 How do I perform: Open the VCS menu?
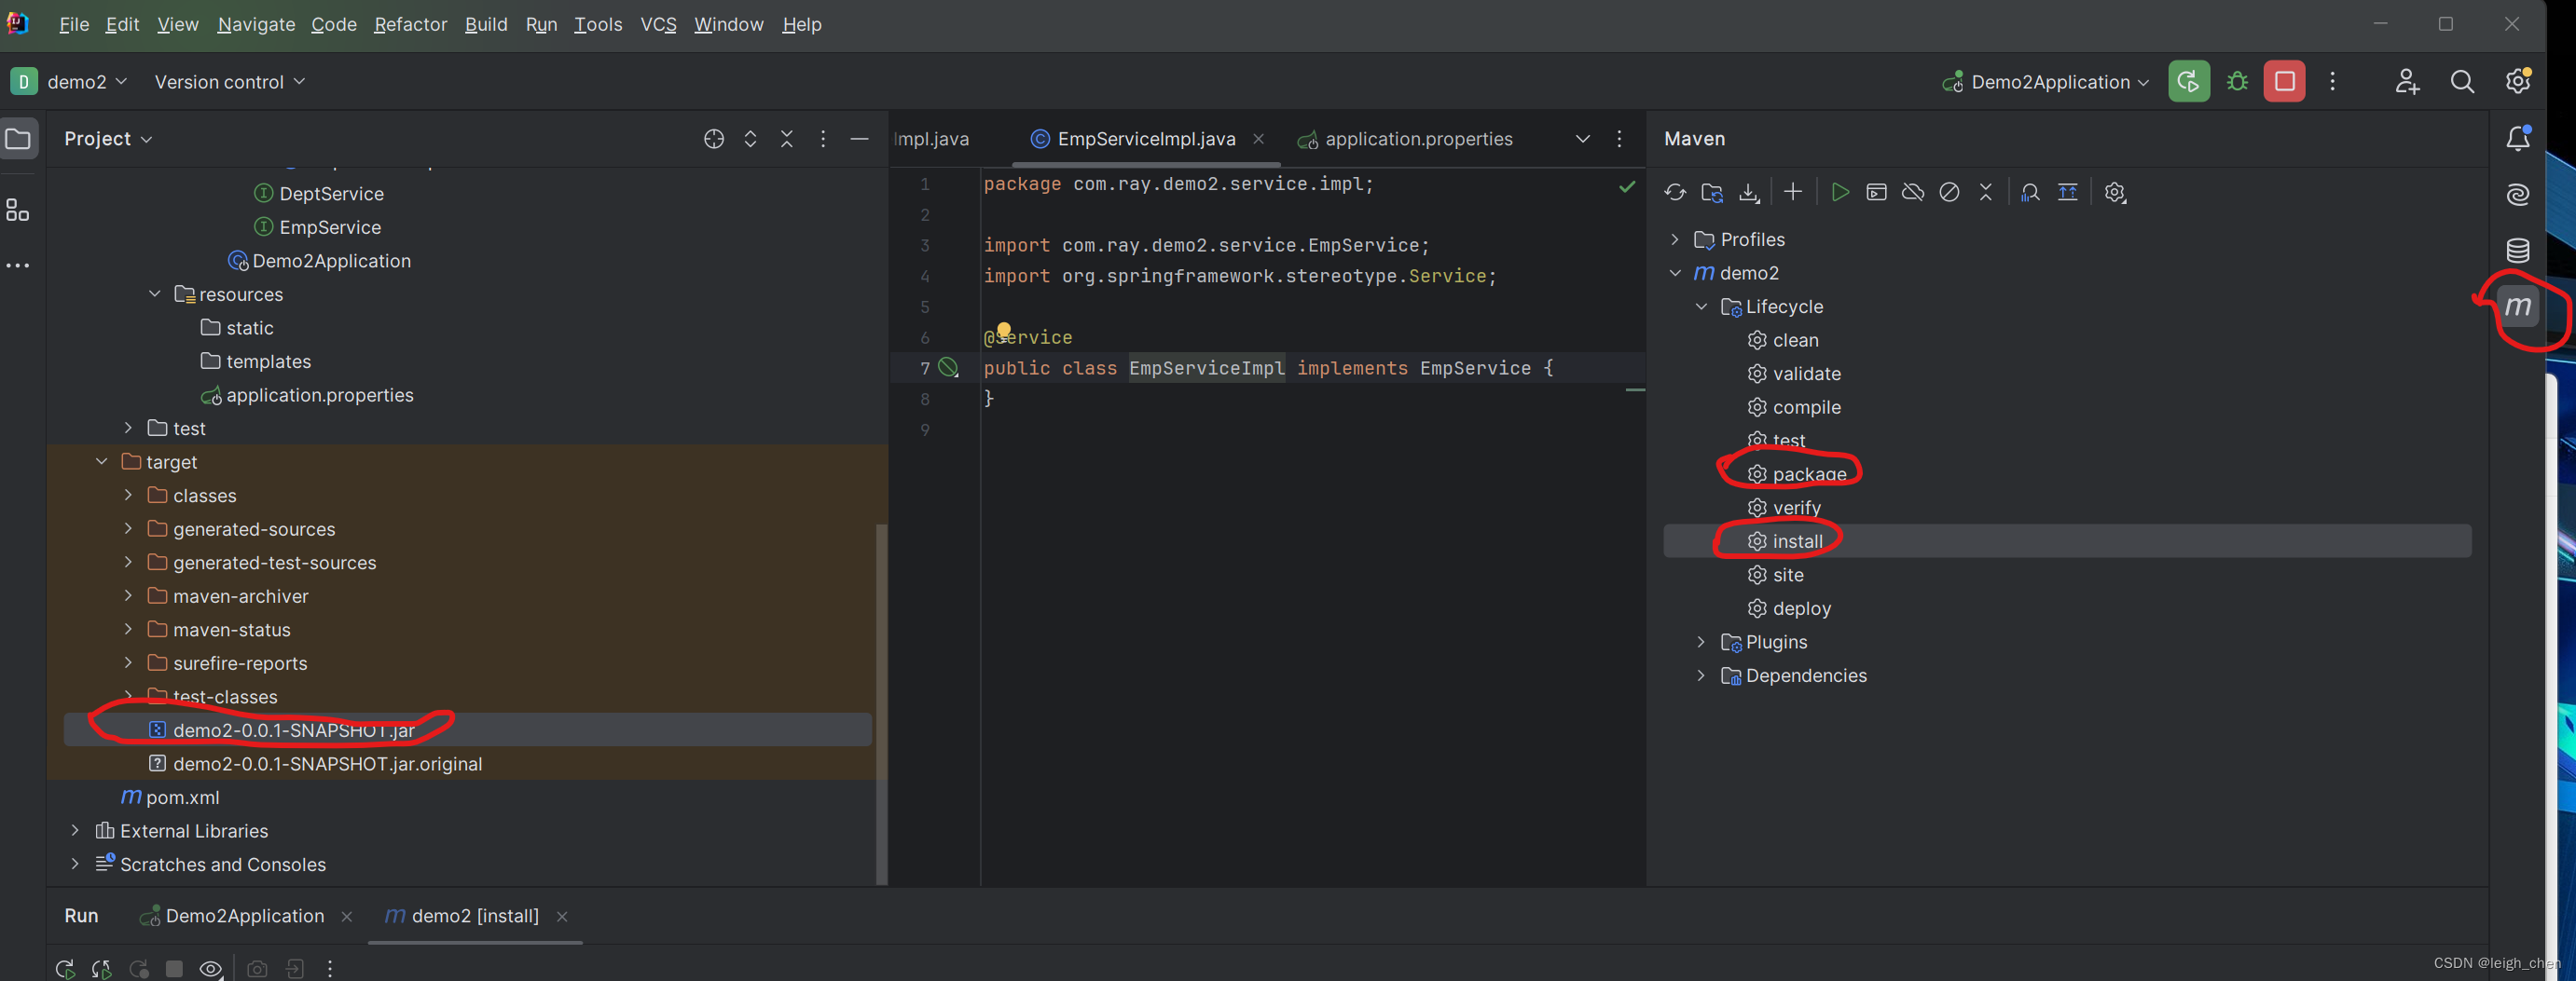coord(658,24)
